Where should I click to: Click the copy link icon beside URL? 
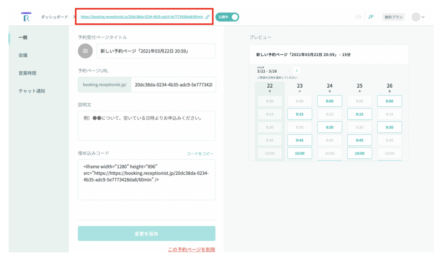click(x=208, y=17)
